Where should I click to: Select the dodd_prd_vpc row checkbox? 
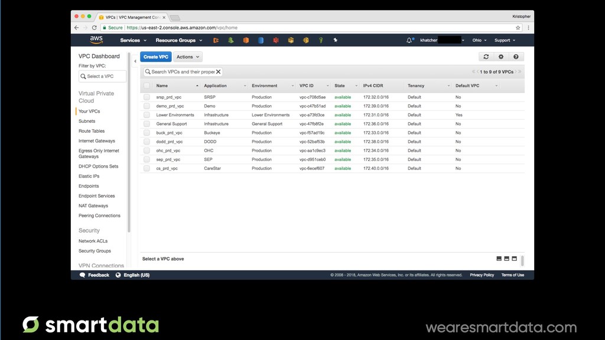coord(147,142)
